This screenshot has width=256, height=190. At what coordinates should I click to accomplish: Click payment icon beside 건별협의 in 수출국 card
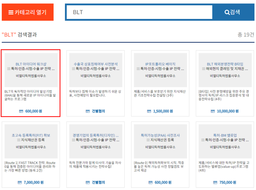[88, 111]
